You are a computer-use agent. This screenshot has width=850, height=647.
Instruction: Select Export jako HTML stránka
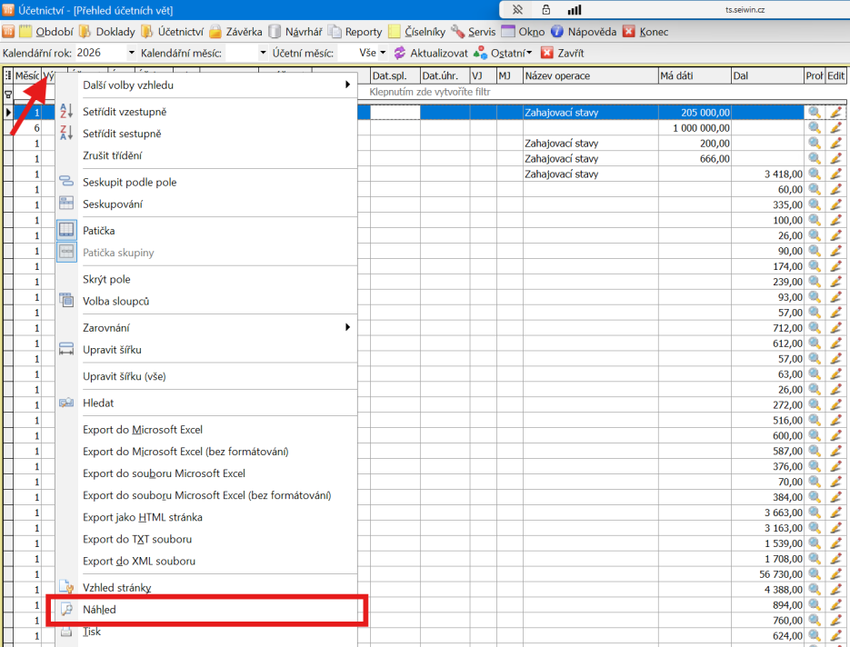coord(206,517)
